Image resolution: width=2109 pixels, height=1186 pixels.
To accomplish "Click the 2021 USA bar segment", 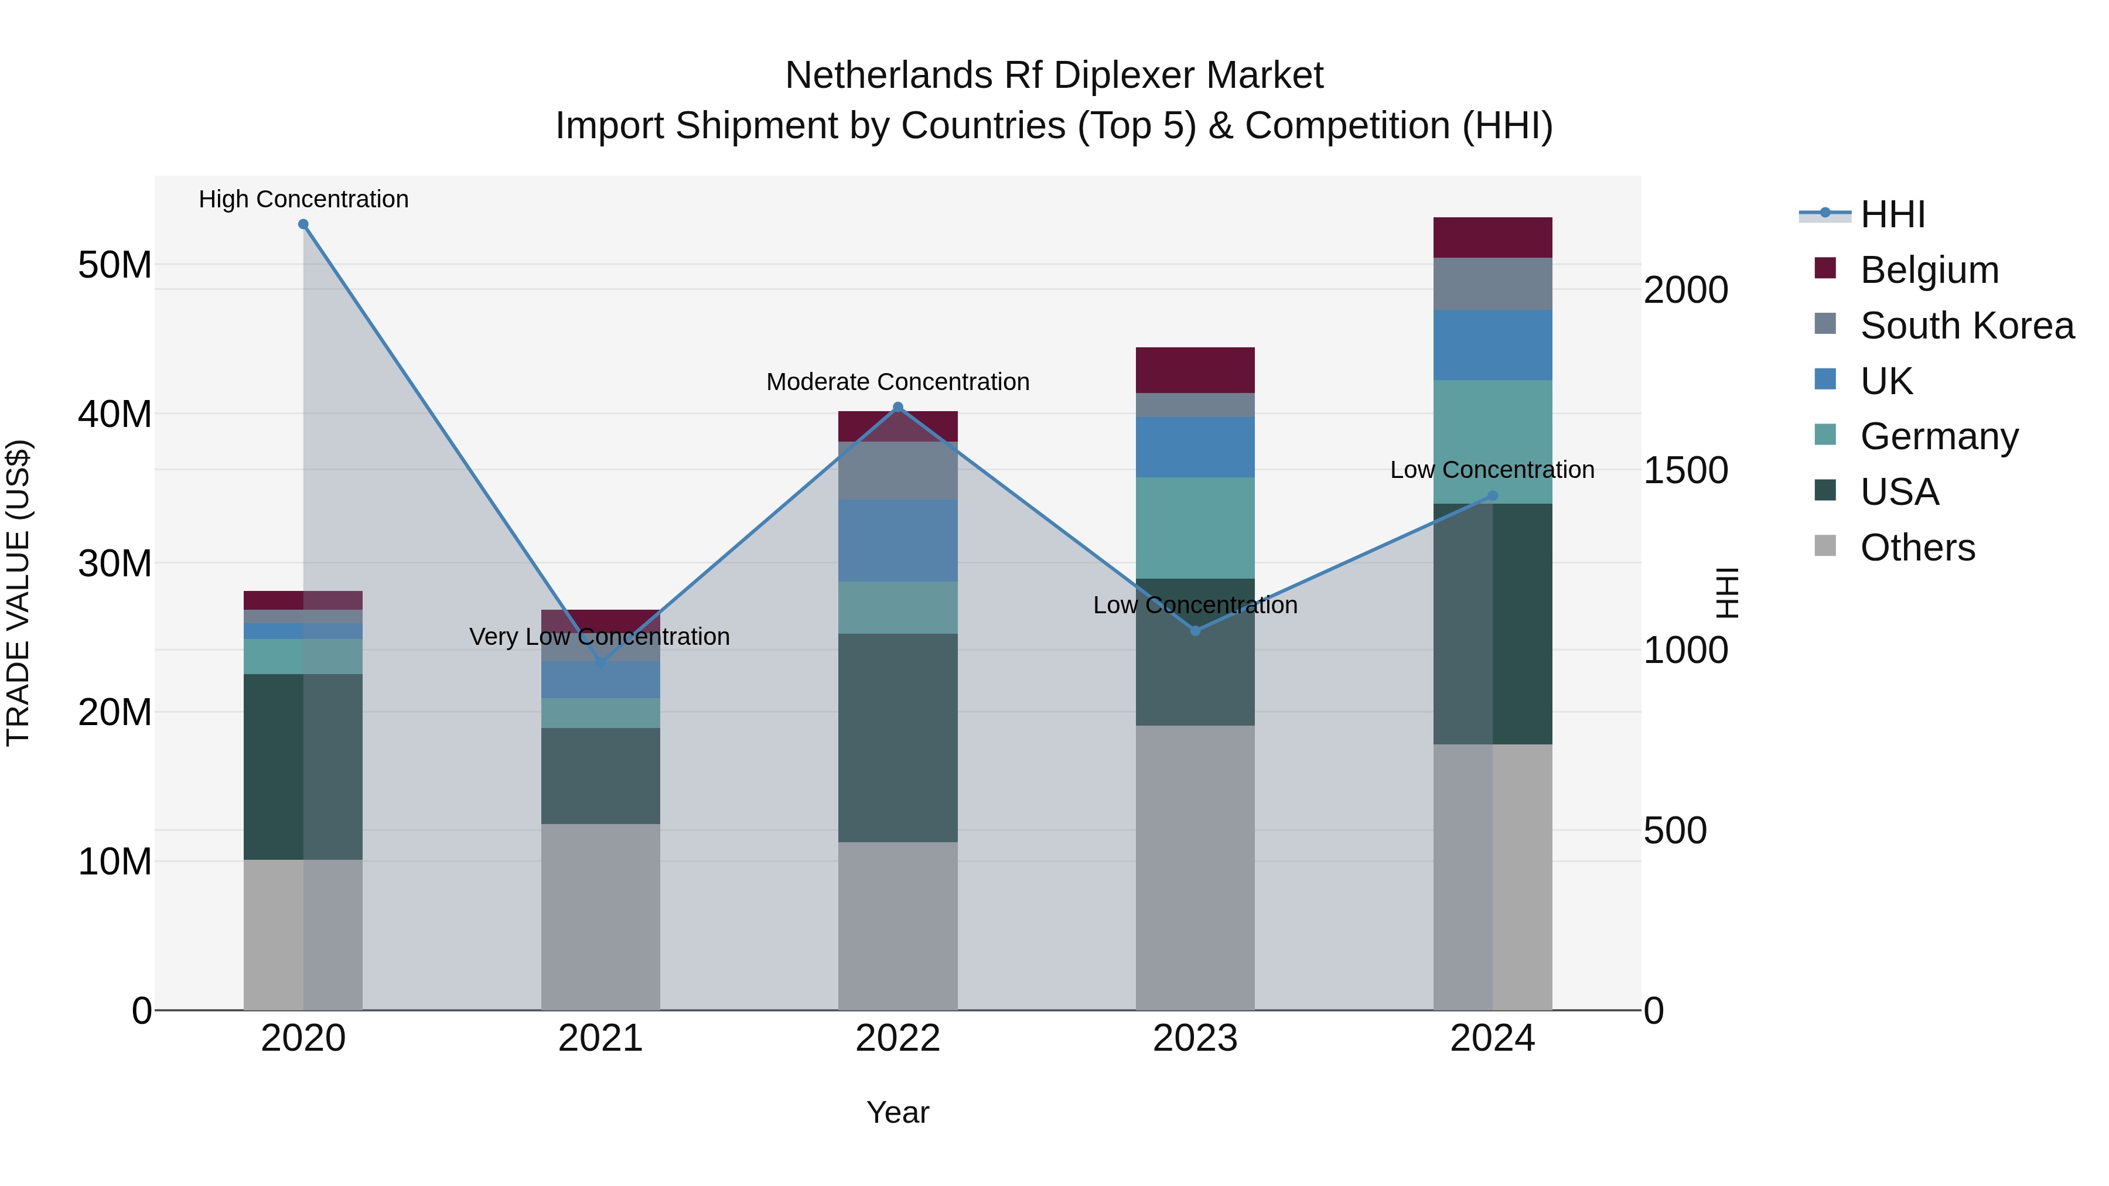I will click(600, 776).
